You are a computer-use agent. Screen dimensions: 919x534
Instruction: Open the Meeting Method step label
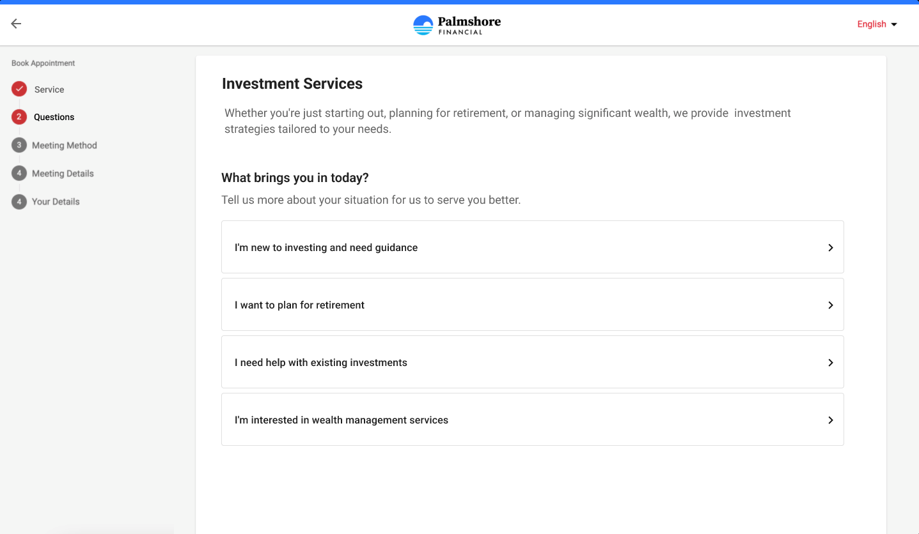click(x=65, y=146)
